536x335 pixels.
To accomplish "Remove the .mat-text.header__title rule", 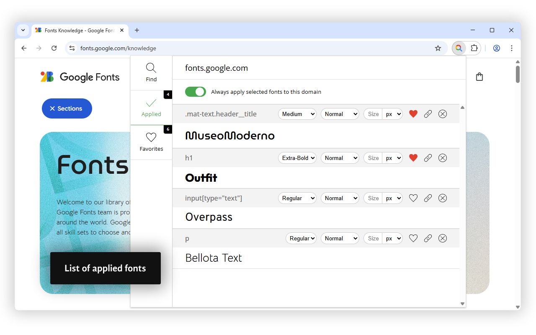I will coord(442,113).
